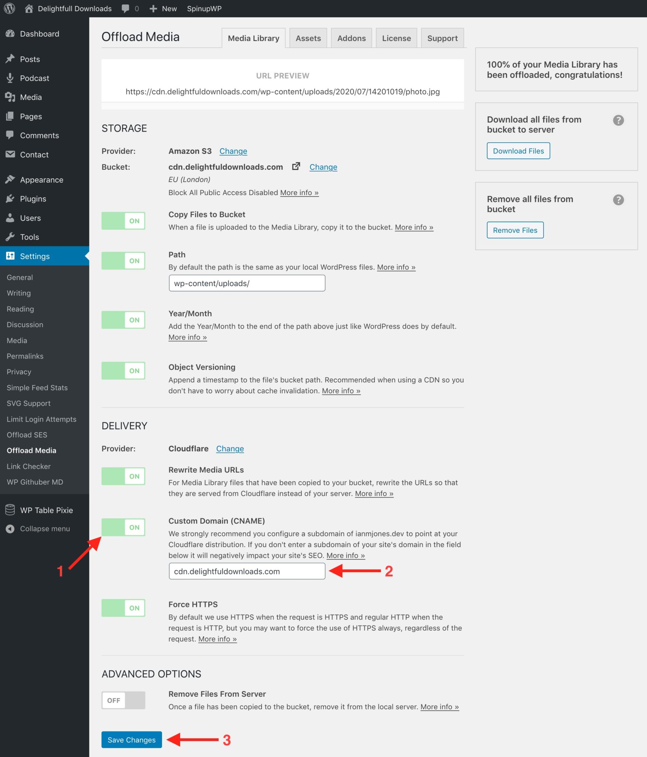
Task: Click the Save Changes button
Action: point(131,740)
